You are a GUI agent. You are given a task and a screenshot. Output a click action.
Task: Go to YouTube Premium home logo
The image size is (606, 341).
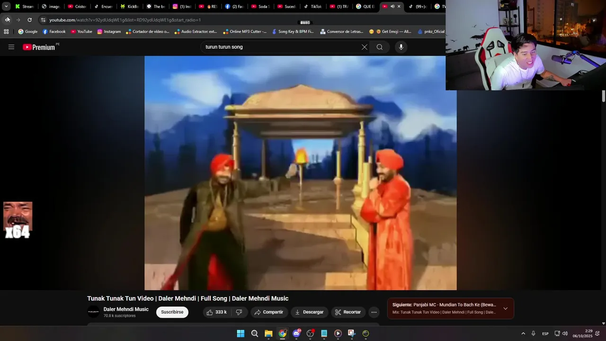[x=39, y=47]
